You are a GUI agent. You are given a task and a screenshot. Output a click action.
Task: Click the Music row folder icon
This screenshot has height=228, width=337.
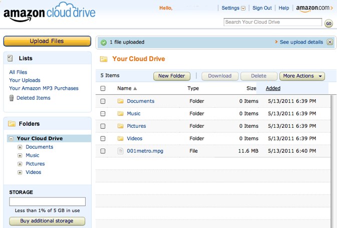click(x=120, y=113)
